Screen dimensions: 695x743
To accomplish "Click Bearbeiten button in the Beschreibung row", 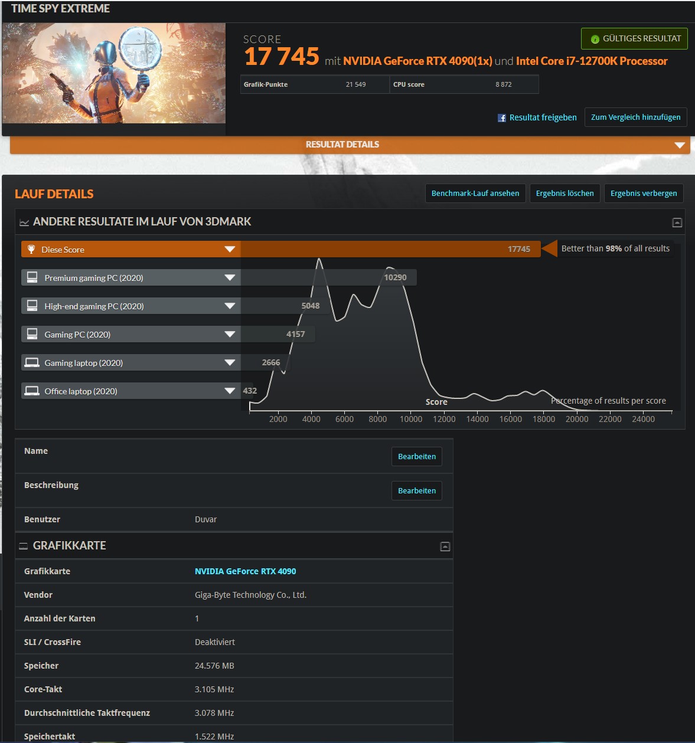I will (417, 490).
